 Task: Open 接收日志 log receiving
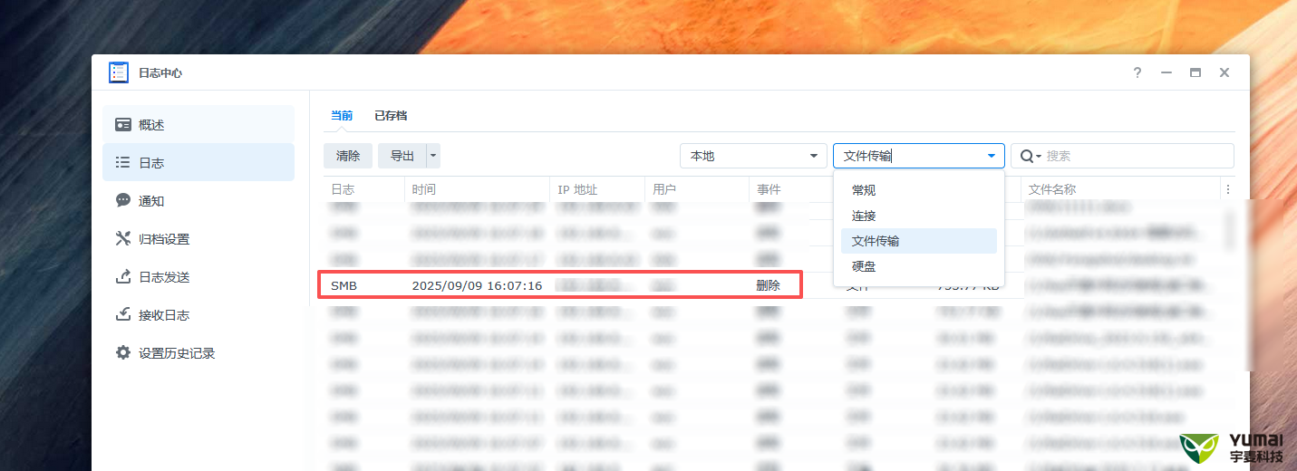198,315
